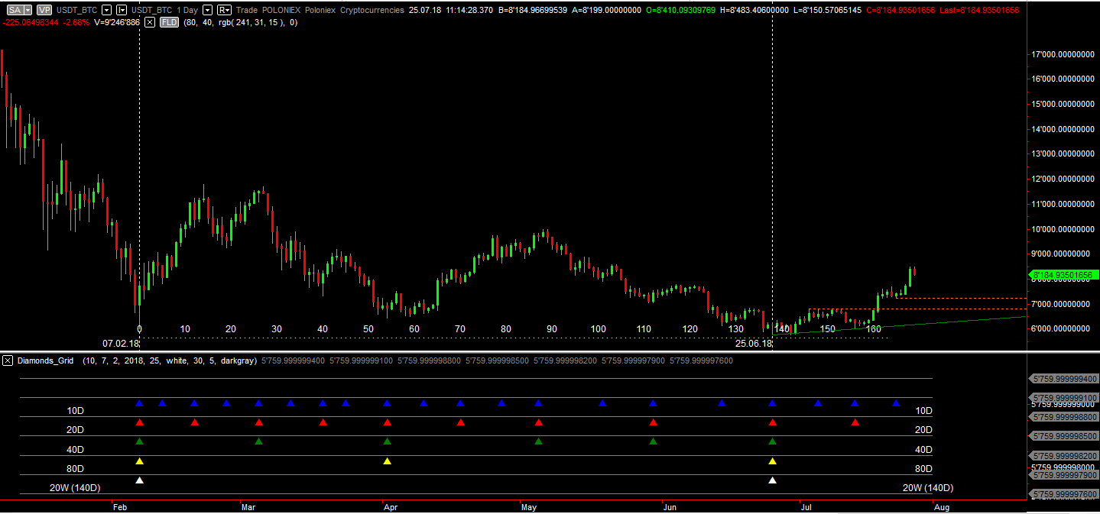1100x514 pixels.
Task: Click the R tool icon in toolbar
Action: [221, 9]
